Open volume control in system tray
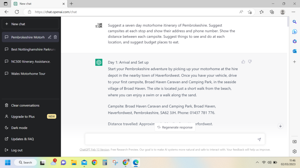 tap(269, 162)
